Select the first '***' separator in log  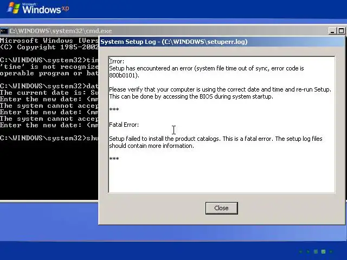pos(114,109)
